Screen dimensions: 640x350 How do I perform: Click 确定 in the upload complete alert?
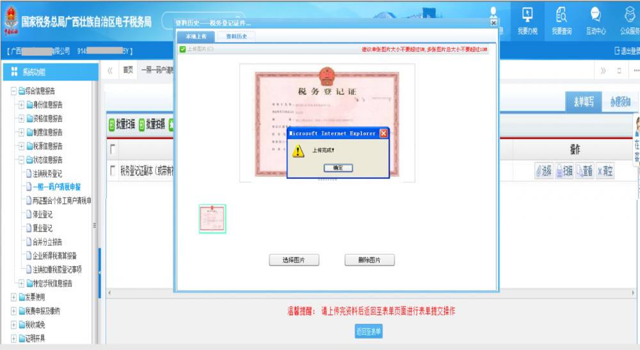pos(338,168)
